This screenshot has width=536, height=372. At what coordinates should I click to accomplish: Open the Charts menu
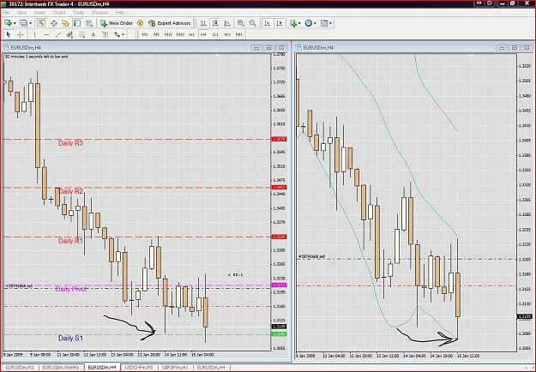(x=59, y=13)
